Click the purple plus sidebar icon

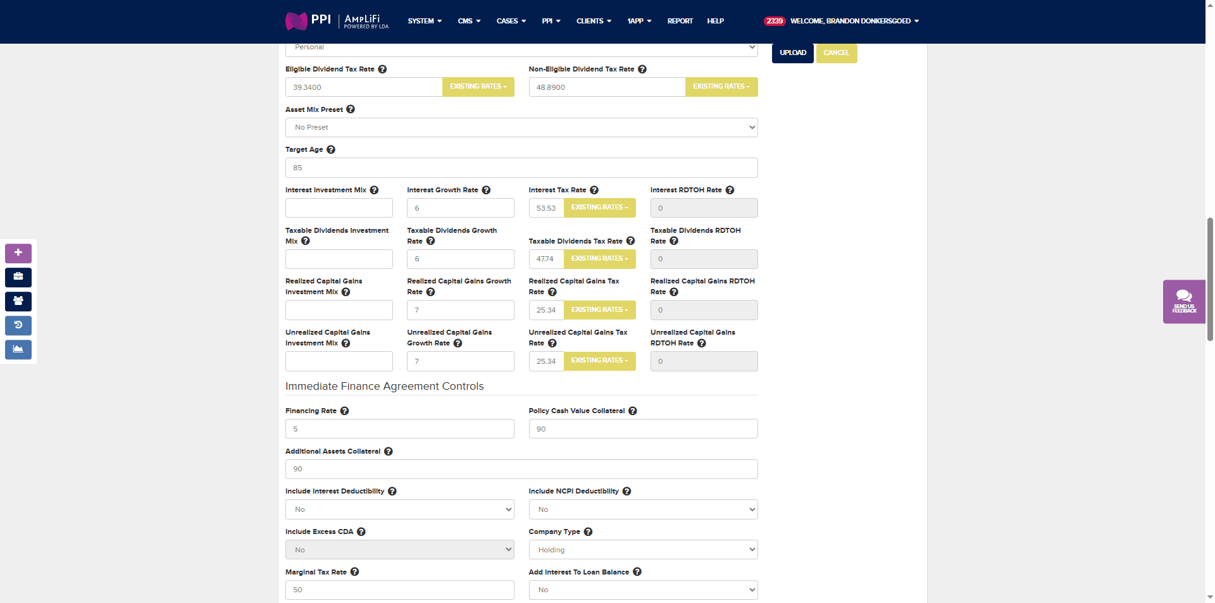point(18,253)
